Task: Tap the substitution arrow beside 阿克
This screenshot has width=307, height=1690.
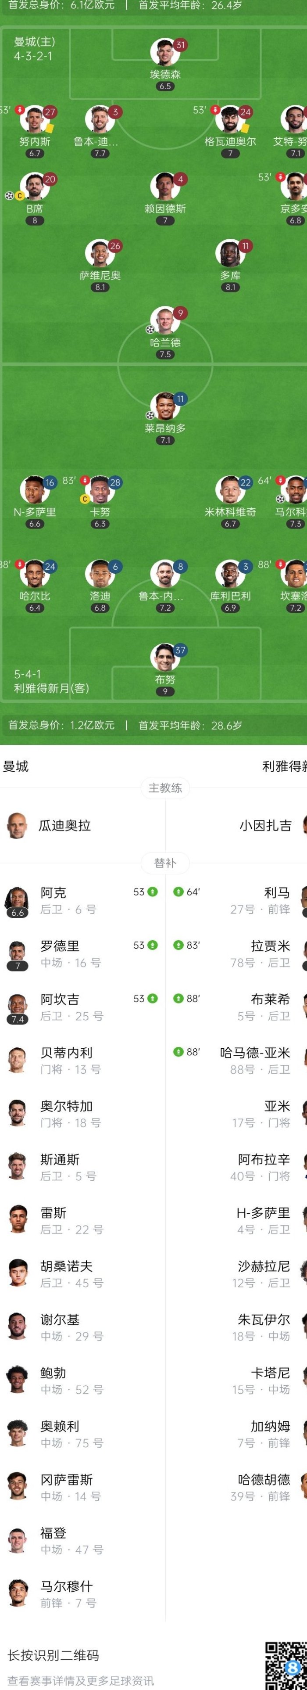Action: click(x=152, y=892)
